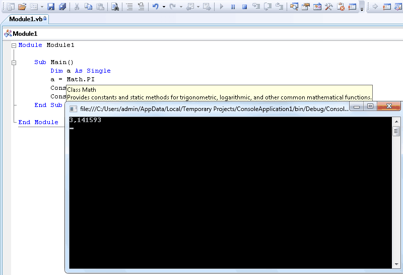Click the Step Over icon
The width and height of the screenshot is (403, 275).
point(267,7)
